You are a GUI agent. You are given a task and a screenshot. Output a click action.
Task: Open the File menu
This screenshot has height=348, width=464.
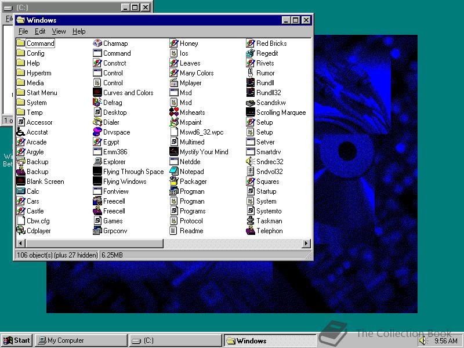(23, 31)
